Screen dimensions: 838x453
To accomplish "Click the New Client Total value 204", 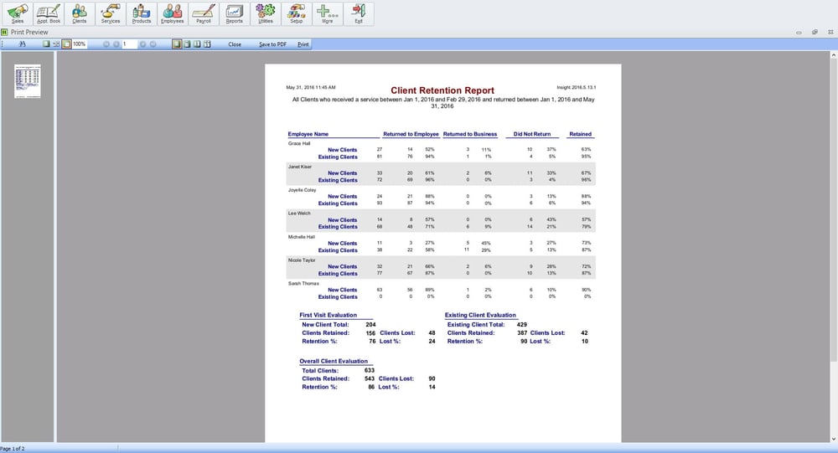I will (370, 324).
